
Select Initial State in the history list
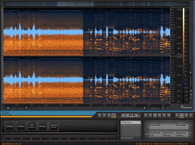pyautogui.click(x=131, y=122)
